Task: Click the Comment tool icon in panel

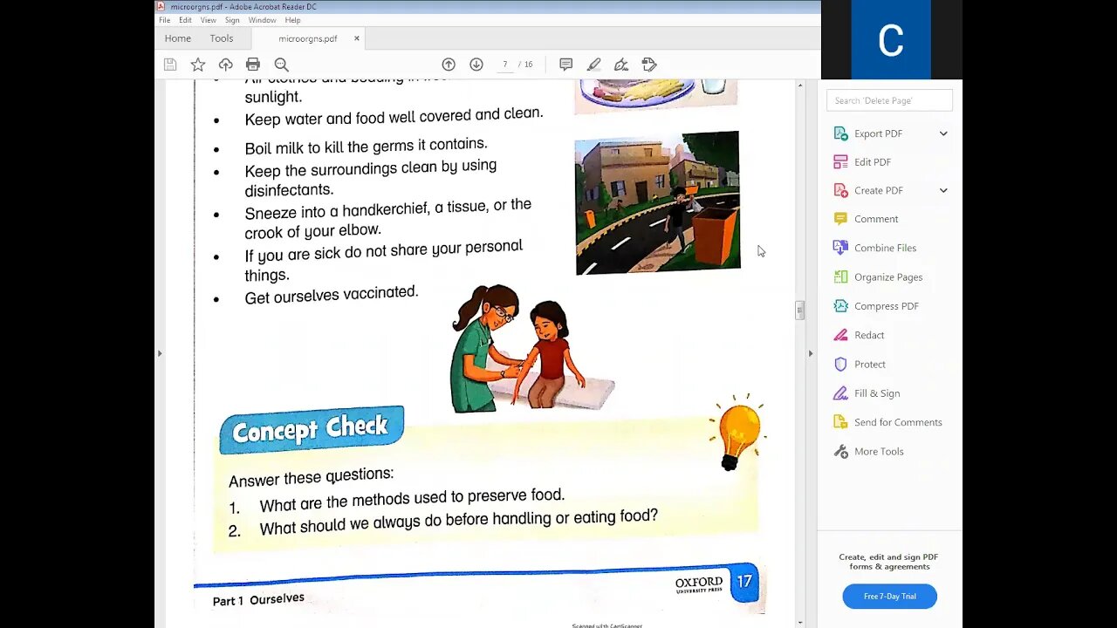Action: pos(840,219)
